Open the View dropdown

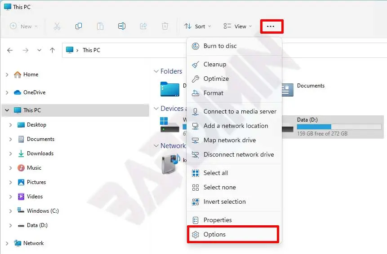click(x=237, y=26)
